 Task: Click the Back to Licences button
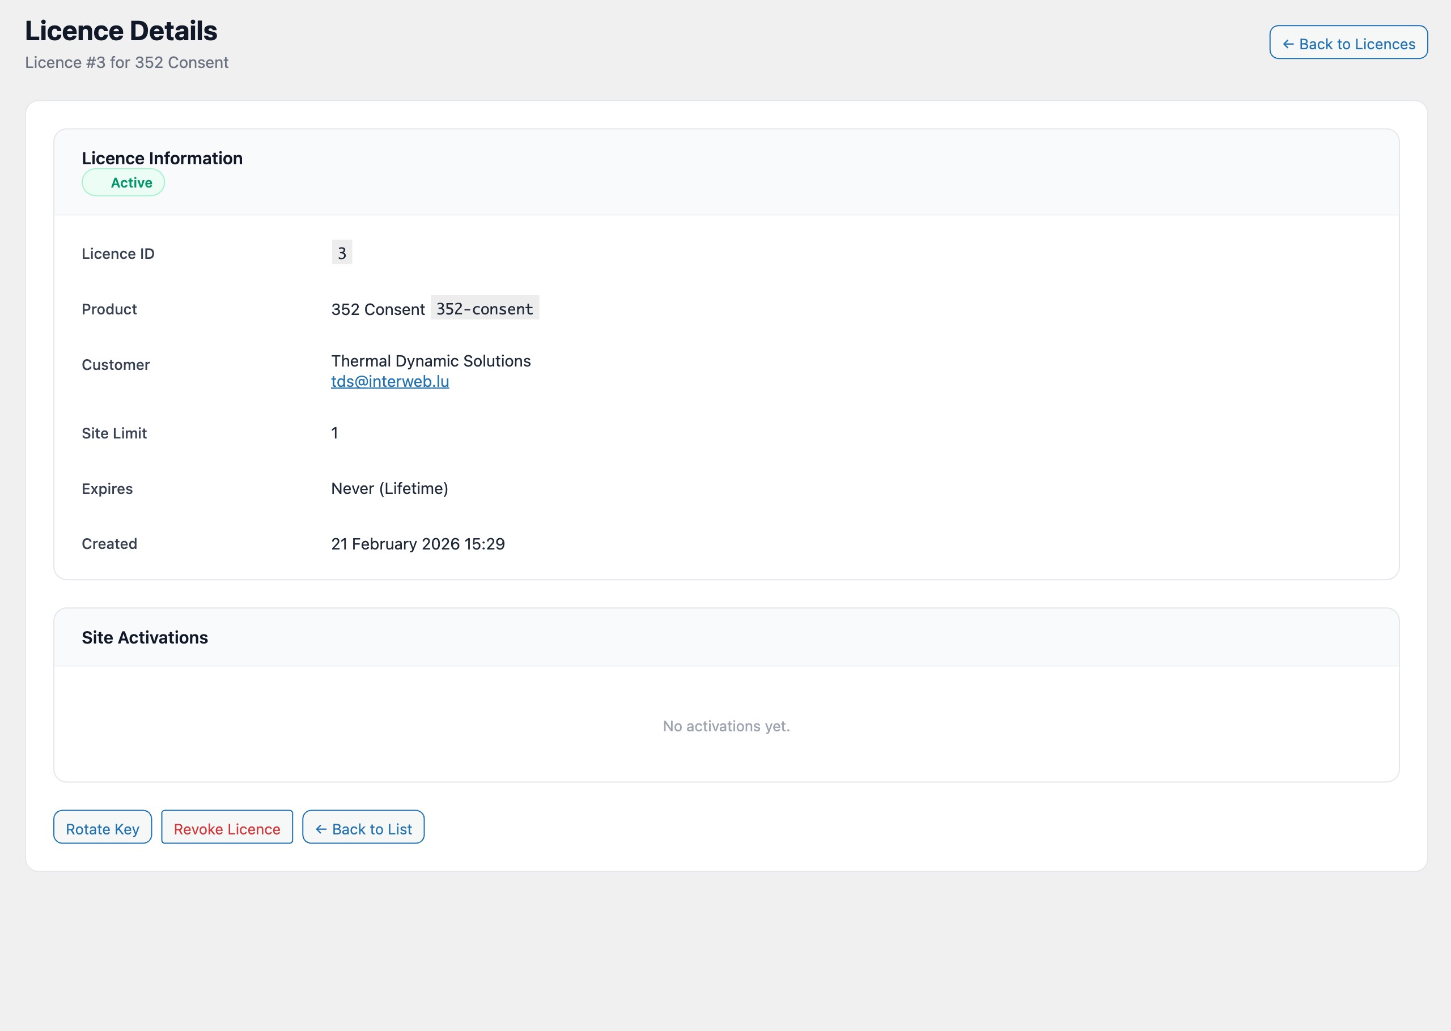(x=1348, y=42)
